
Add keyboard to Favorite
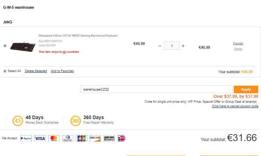click(x=238, y=43)
